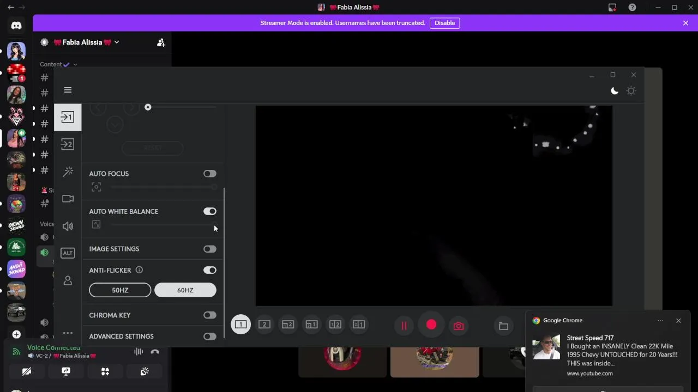Open the pink rabbit logo server
The image size is (698, 392).
[x=16, y=117]
